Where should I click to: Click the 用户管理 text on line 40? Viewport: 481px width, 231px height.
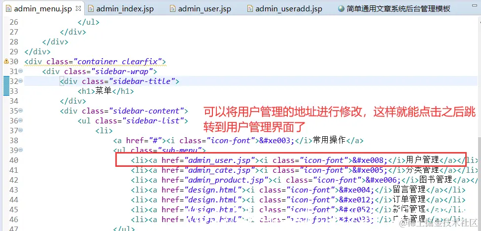[x=422, y=160]
